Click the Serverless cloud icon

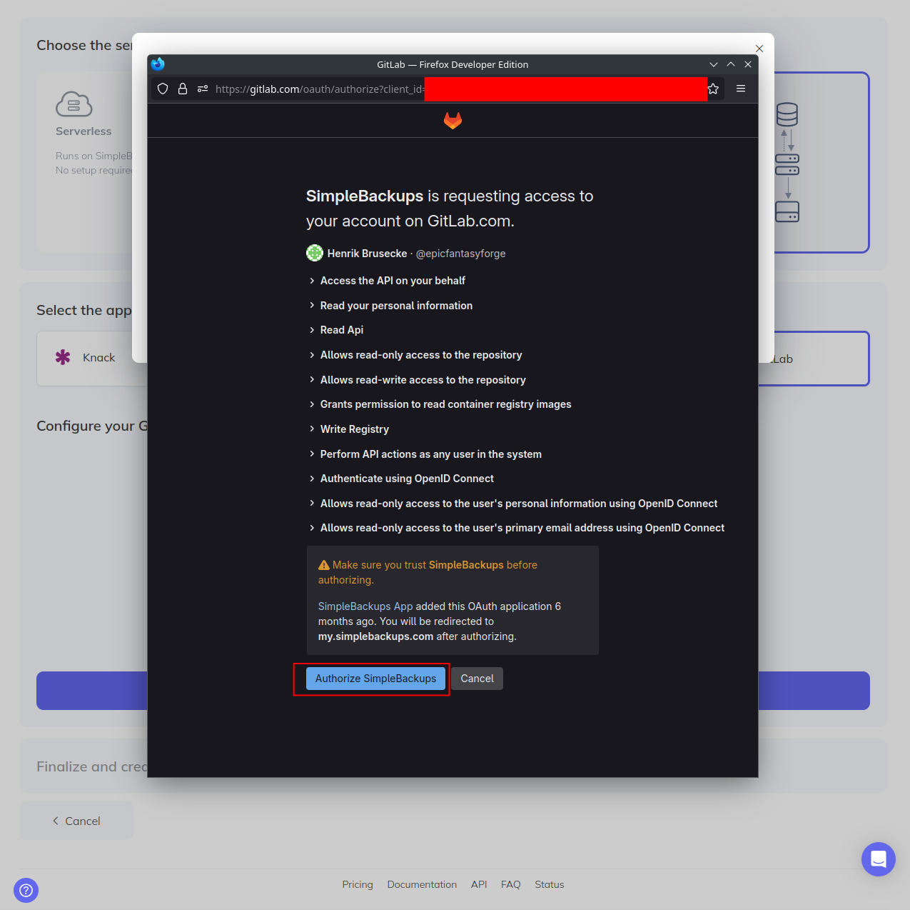pyautogui.click(x=74, y=104)
